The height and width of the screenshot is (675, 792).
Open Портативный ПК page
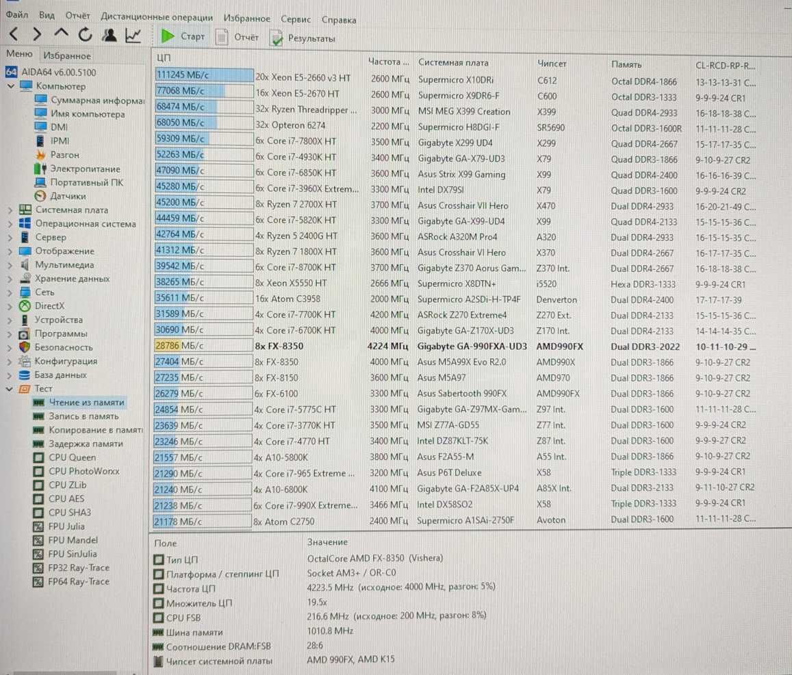coord(79,182)
